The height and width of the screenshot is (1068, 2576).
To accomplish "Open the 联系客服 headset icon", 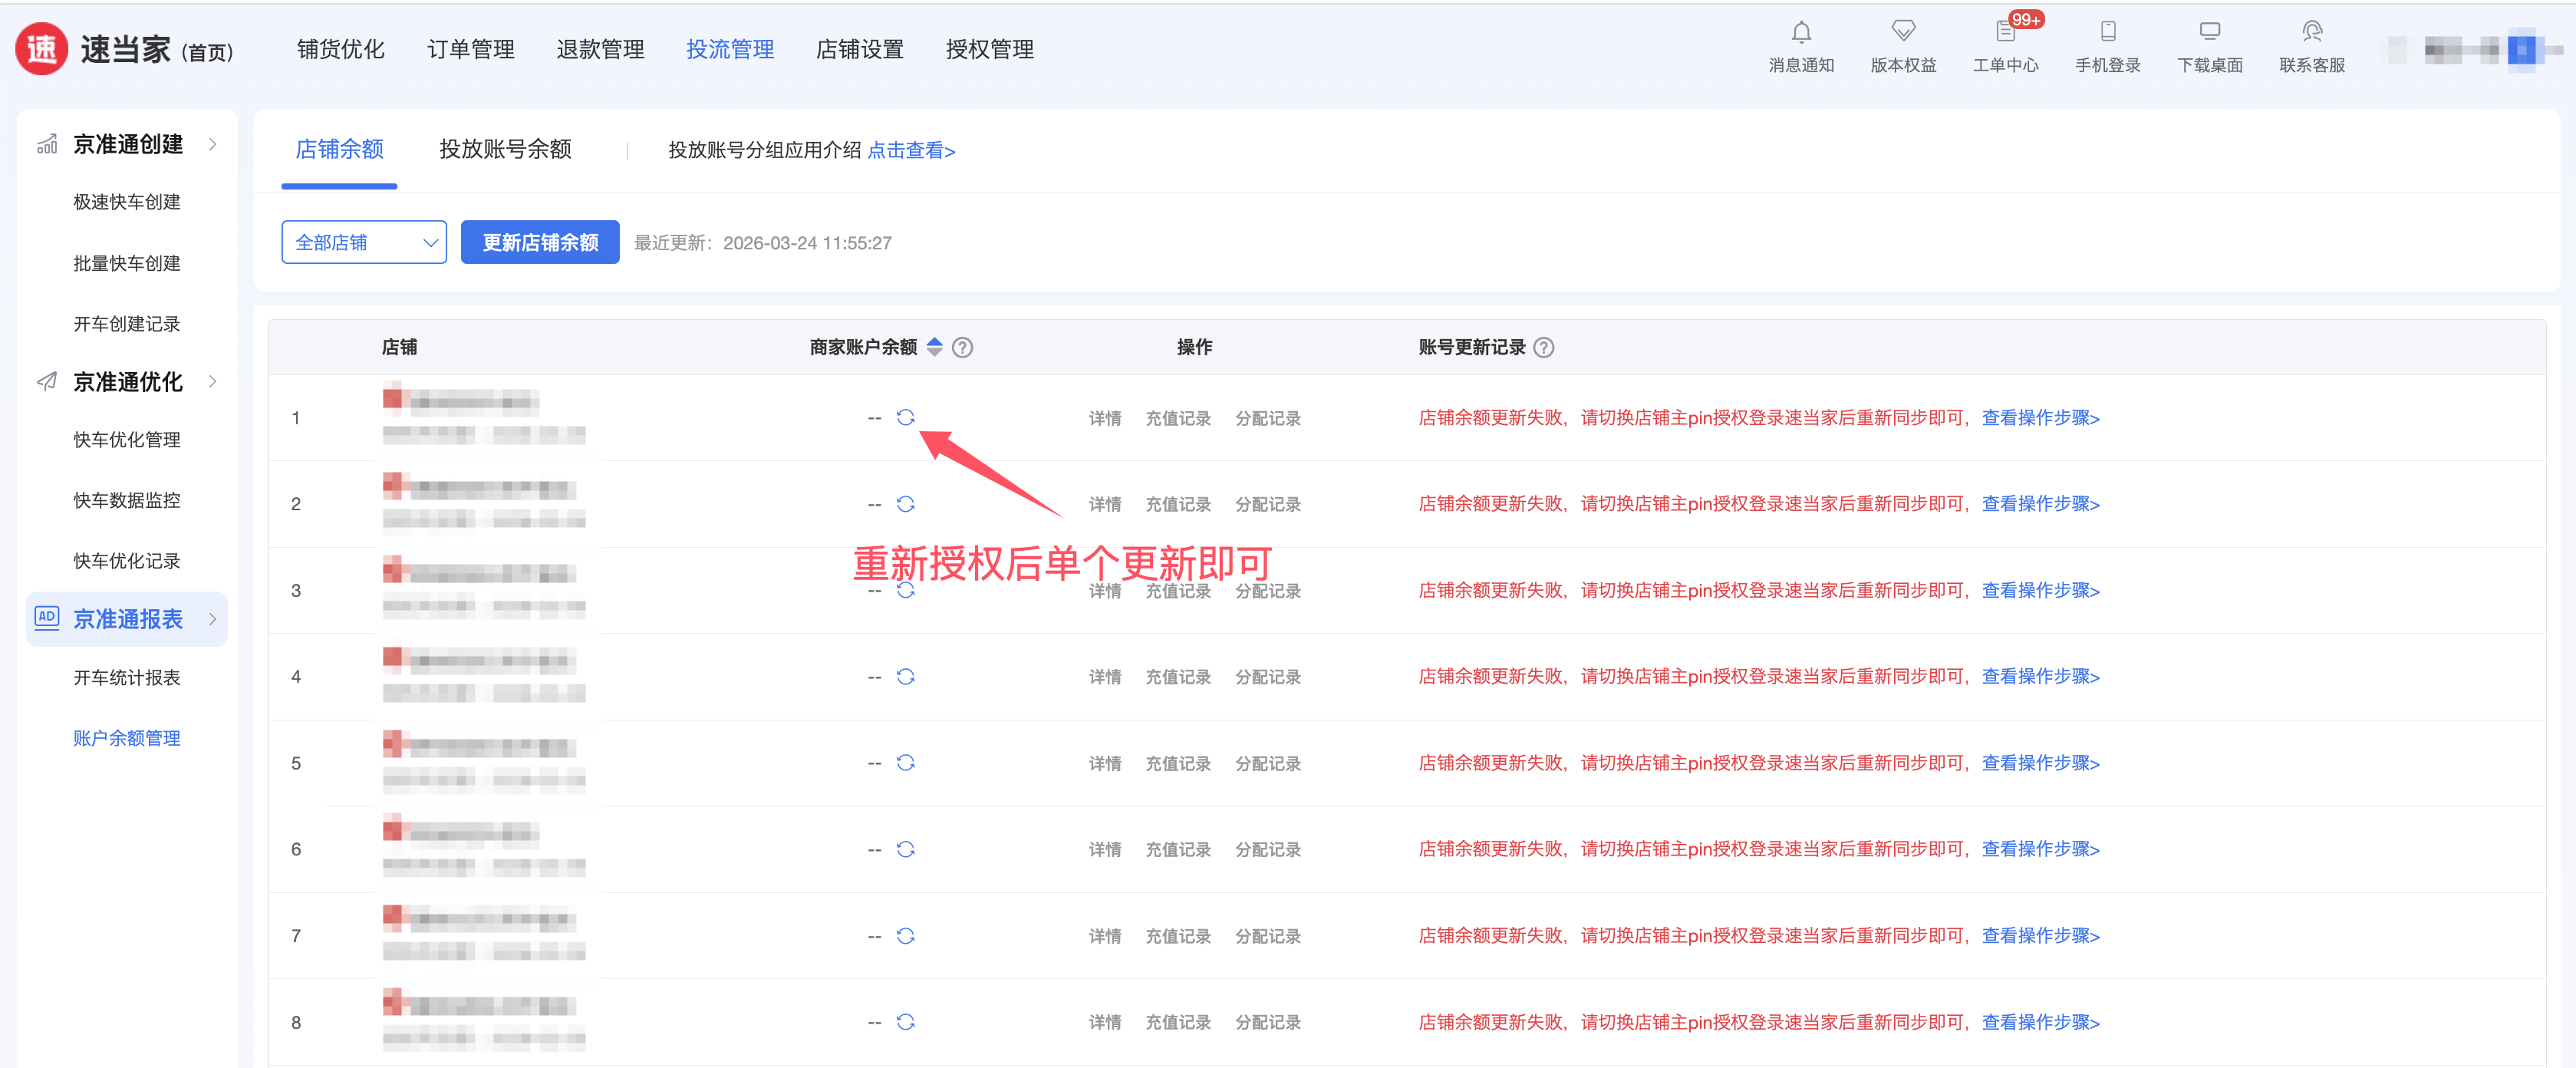I will tap(2311, 32).
